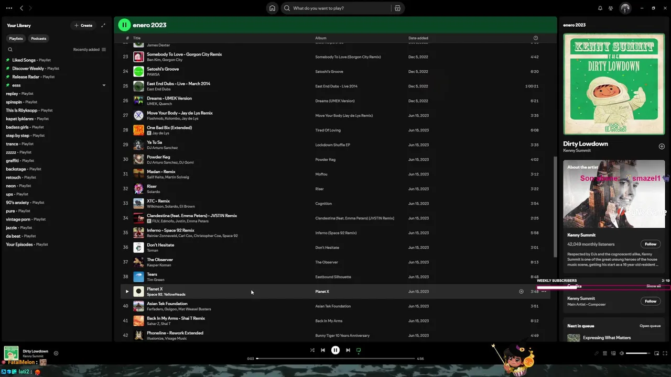
Task: Add now-playing Dirty Lowdown to Liked Songs
Action: [x=56, y=353]
